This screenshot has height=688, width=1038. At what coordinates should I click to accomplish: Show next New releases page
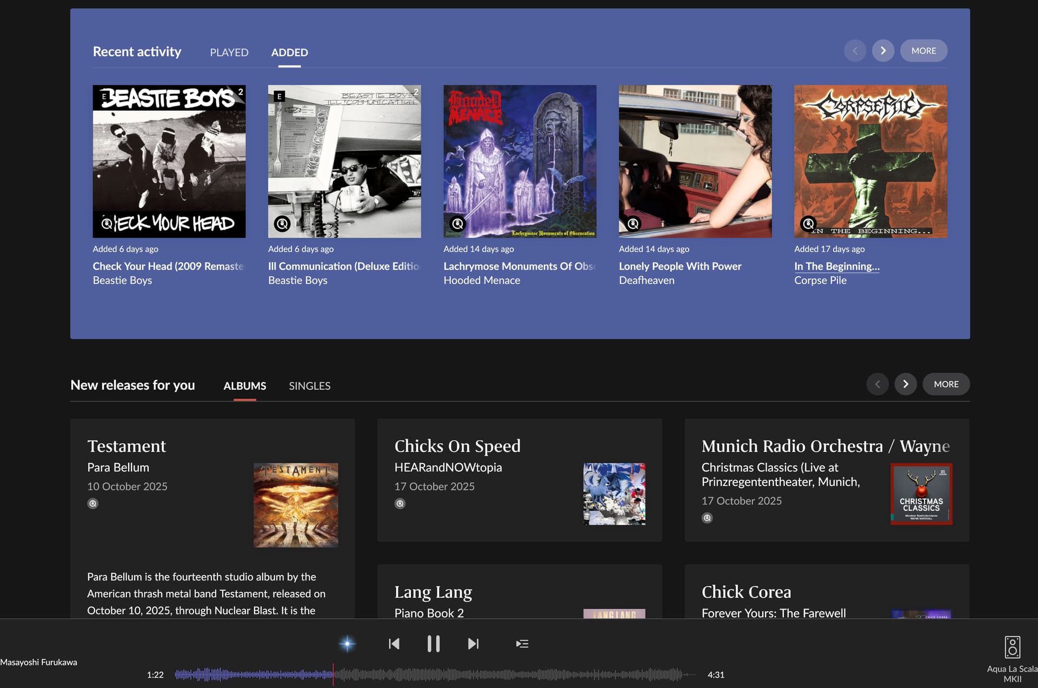click(906, 384)
